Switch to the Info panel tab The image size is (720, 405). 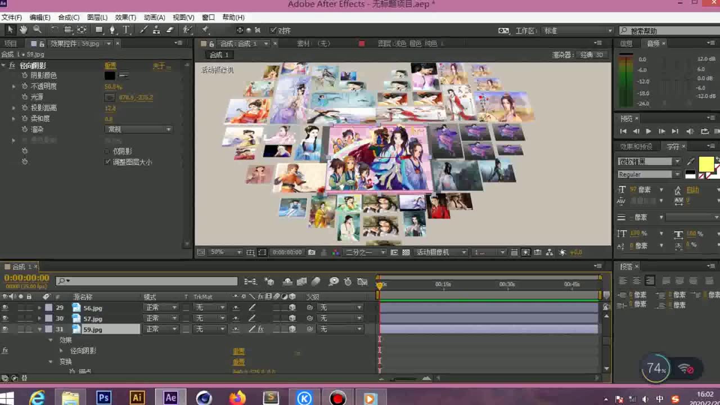pos(626,43)
